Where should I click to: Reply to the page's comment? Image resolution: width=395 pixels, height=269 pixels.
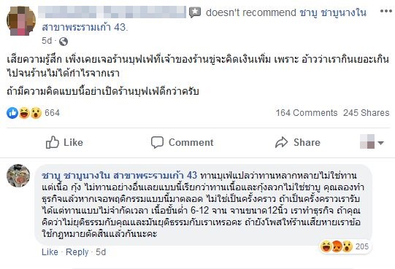pyautogui.click(x=77, y=252)
